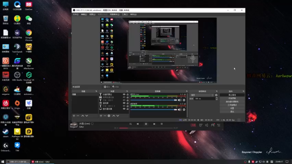Open the listen-together icon in music player
The width and height of the screenshot is (292, 164).
pos(213,125)
